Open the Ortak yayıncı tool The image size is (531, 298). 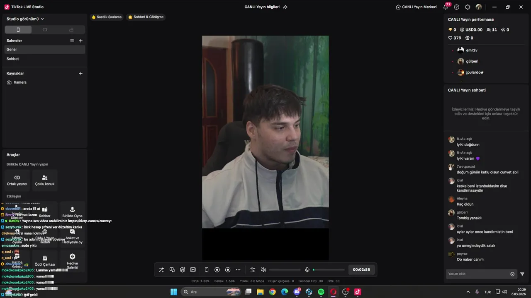tap(17, 180)
